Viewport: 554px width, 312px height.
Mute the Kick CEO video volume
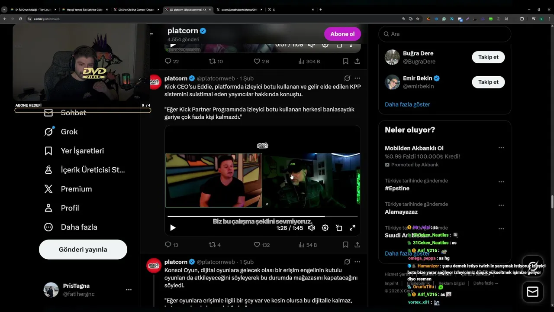click(x=312, y=228)
